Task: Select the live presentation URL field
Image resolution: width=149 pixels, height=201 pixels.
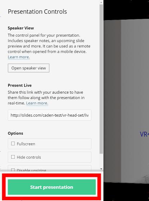Action: tap(50, 115)
